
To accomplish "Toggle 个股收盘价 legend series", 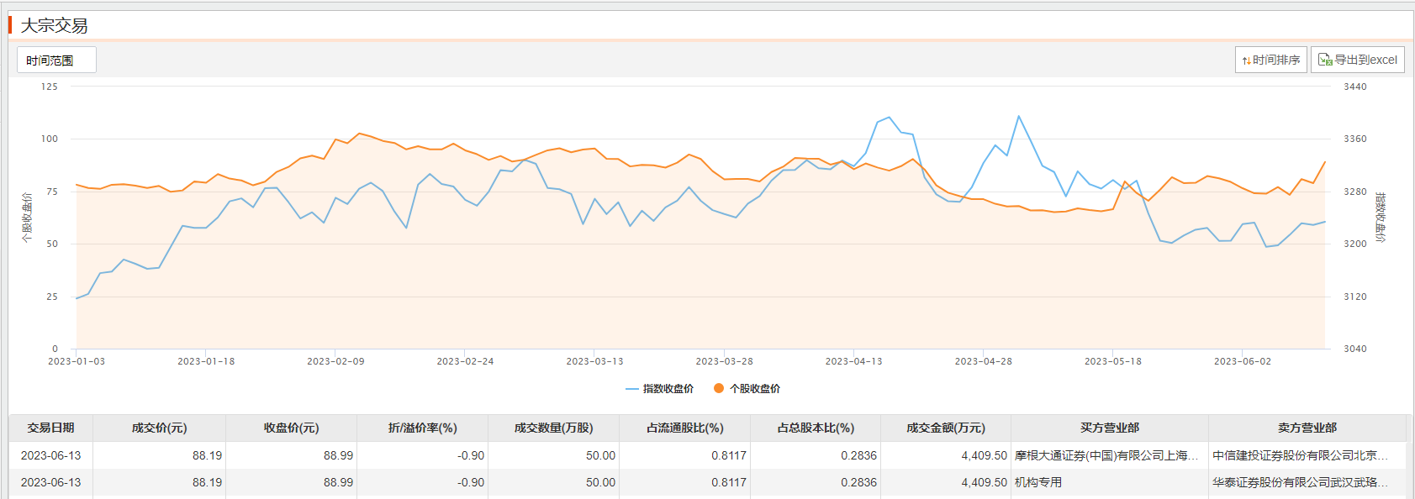I will click(x=747, y=388).
